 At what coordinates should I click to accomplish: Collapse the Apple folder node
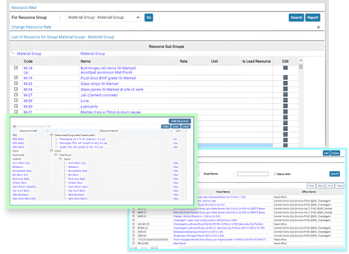coord(60,159)
